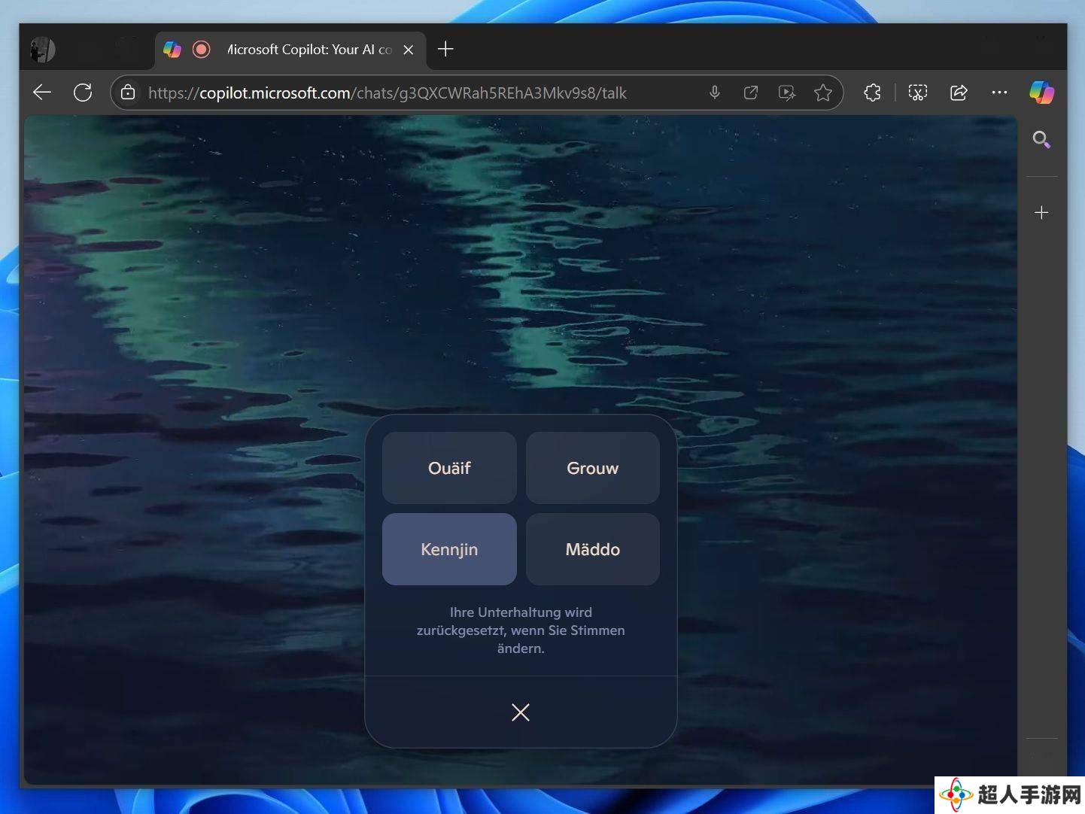Image resolution: width=1085 pixels, height=814 pixels.
Task: Click the tab recording indicator
Action: 201,50
